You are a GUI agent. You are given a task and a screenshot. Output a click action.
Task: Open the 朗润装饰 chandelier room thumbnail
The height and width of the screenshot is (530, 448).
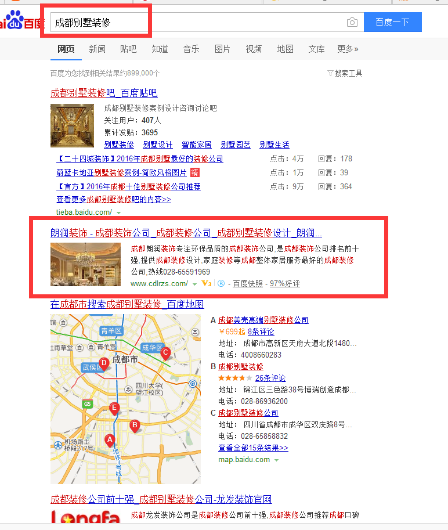click(85, 264)
